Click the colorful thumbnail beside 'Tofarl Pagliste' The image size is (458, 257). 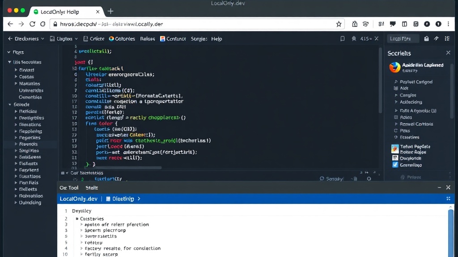tap(395, 149)
